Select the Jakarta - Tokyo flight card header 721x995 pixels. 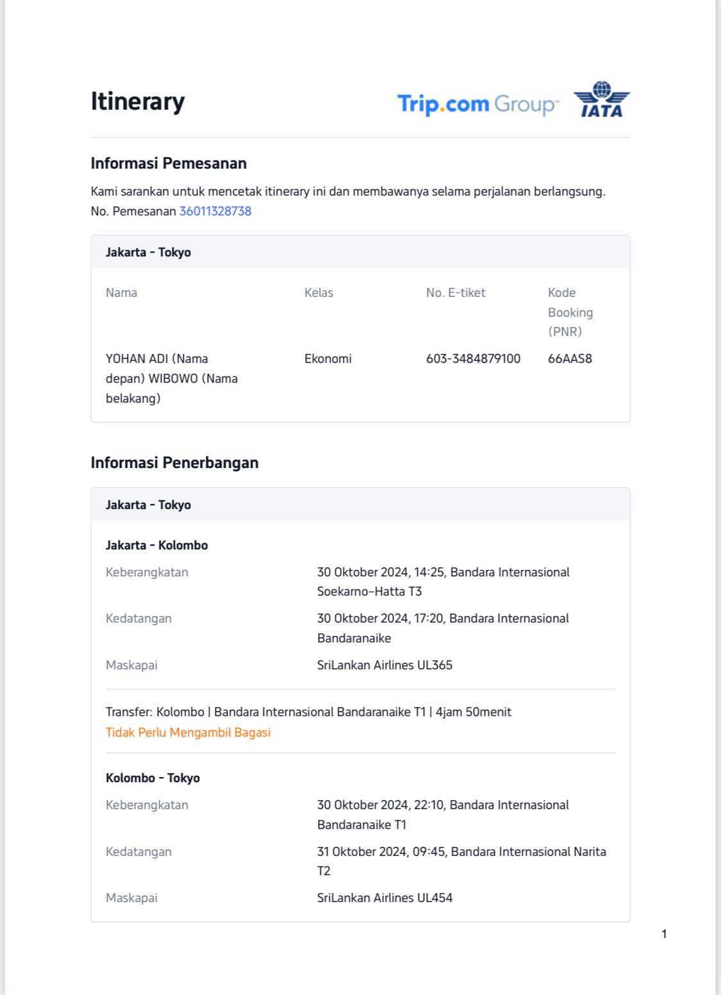coord(149,505)
